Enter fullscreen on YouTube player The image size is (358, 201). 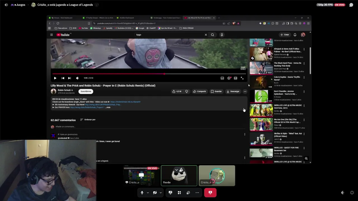pyautogui.click(x=242, y=78)
